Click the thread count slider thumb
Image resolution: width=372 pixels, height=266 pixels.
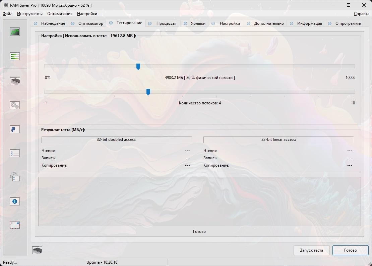(148, 92)
